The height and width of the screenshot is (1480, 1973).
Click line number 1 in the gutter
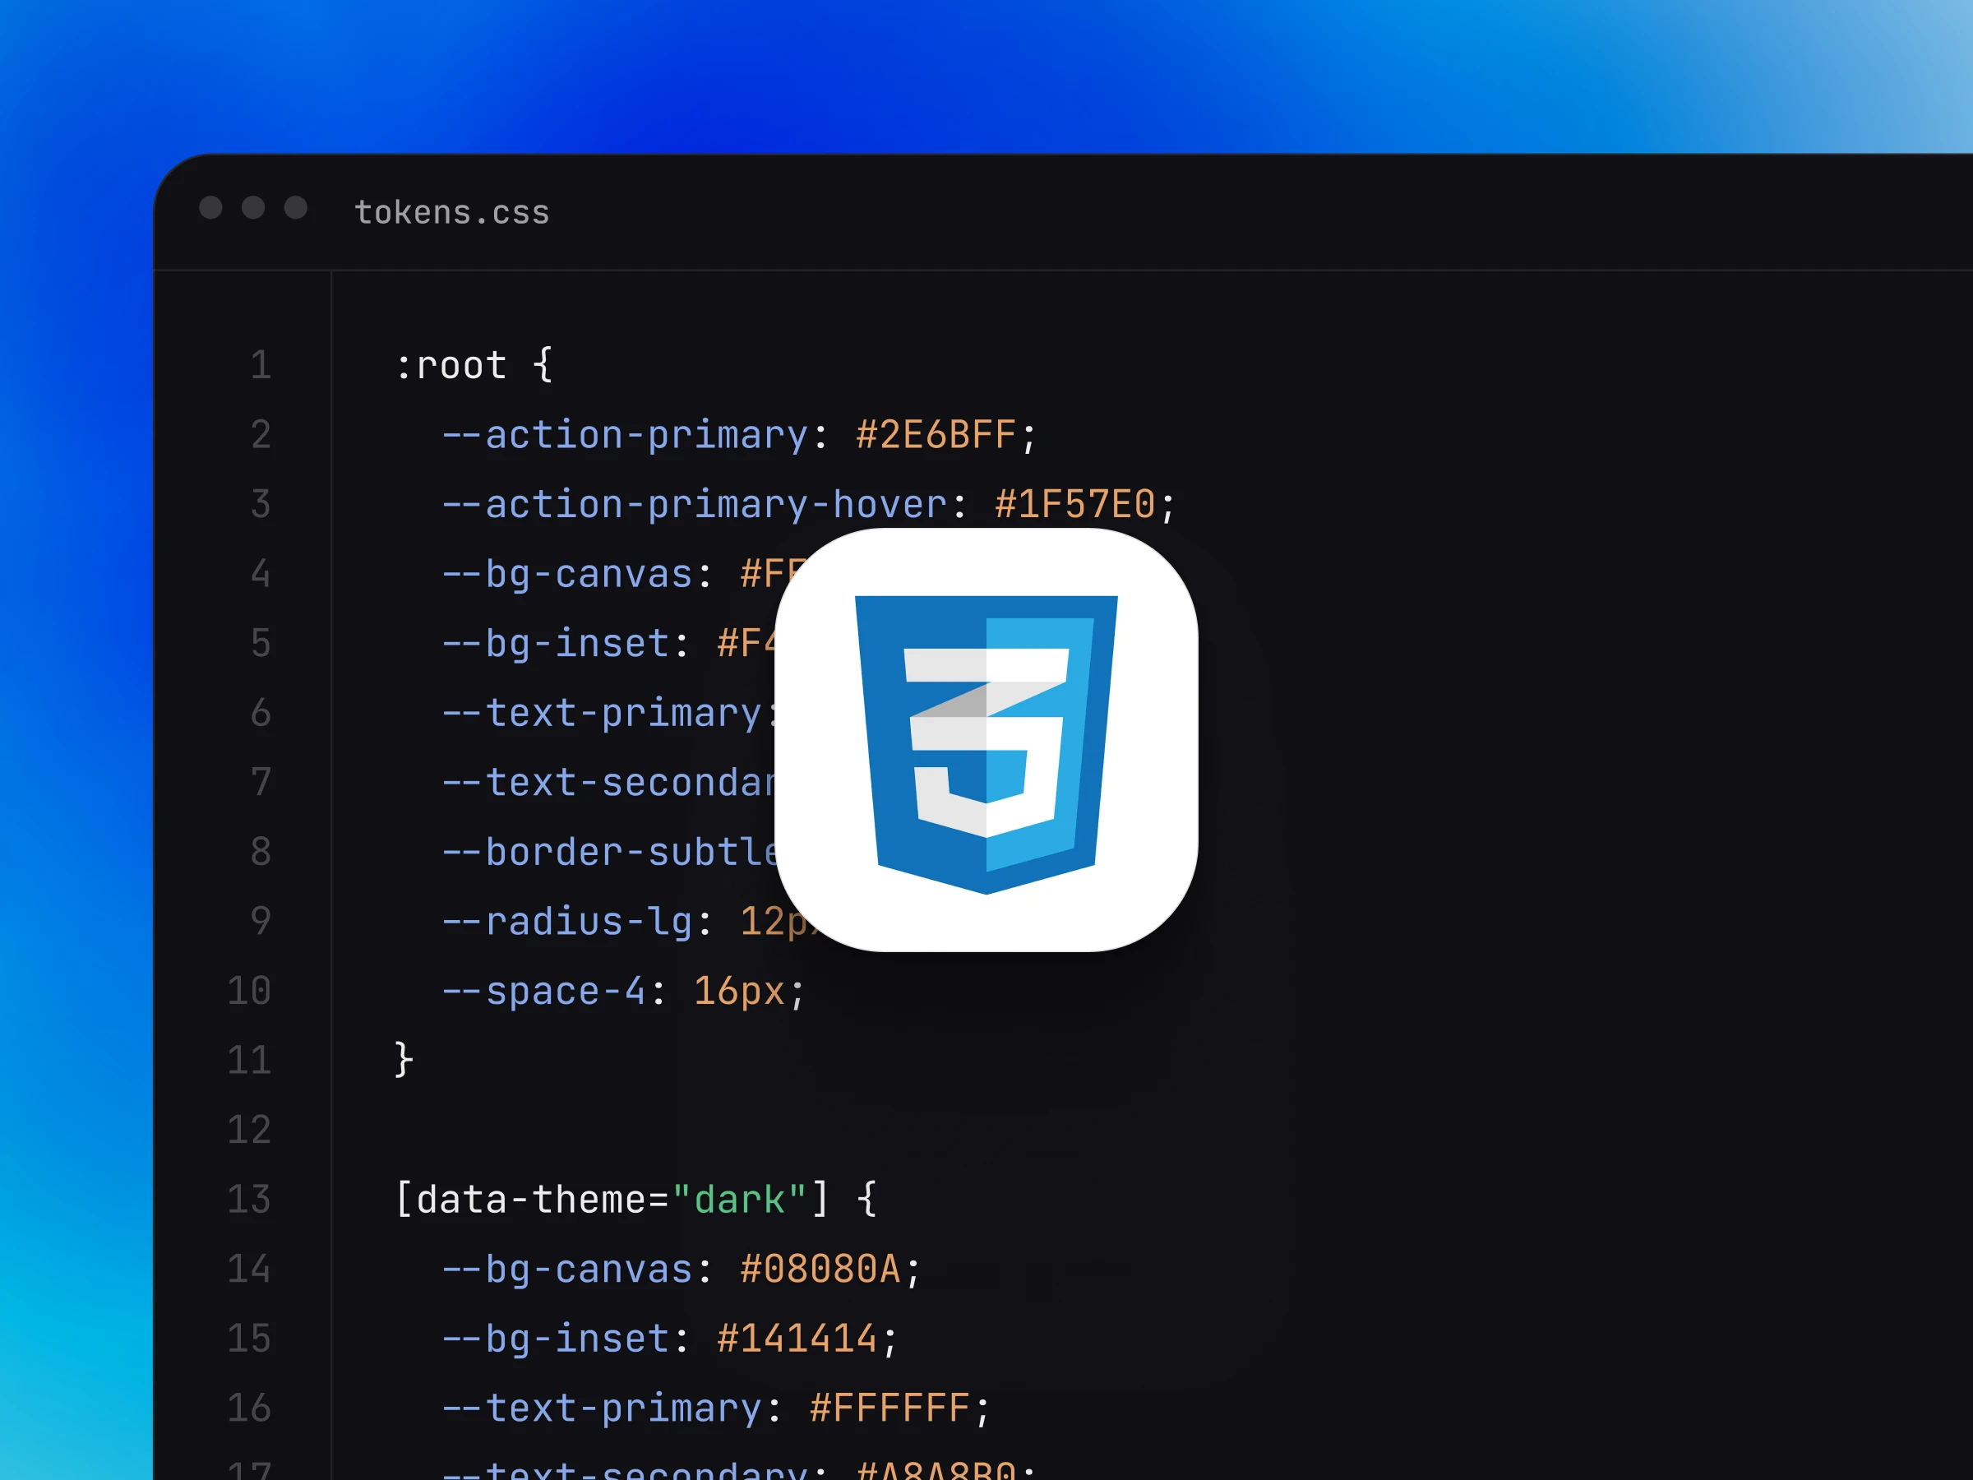(261, 366)
